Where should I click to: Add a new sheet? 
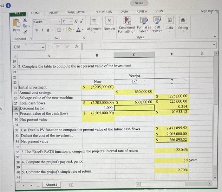[x=71, y=185]
